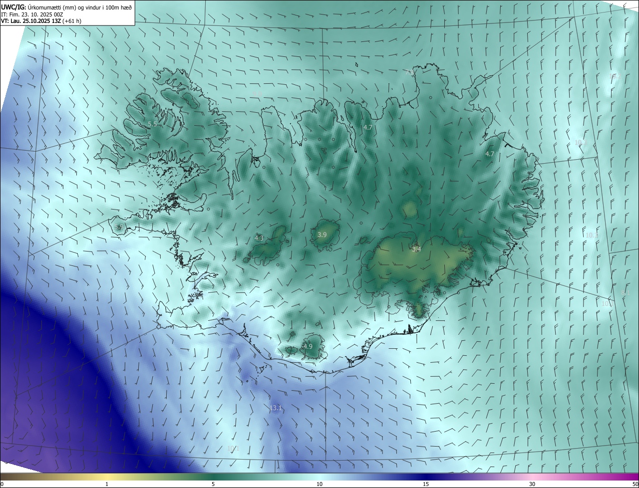Click the faint 8.1 value near the eastern edge
This screenshot has width=639, height=488.
pos(625,293)
